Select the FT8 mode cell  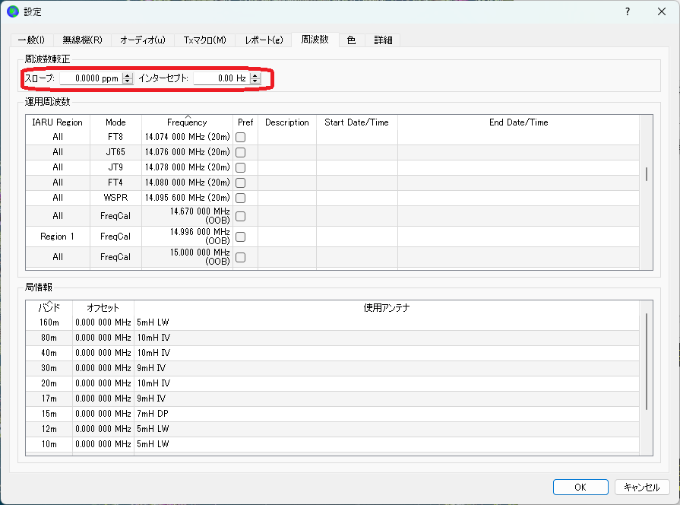click(x=115, y=137)
